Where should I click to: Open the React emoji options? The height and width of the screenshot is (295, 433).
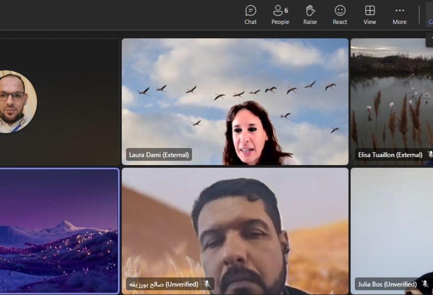click(340, 15)
